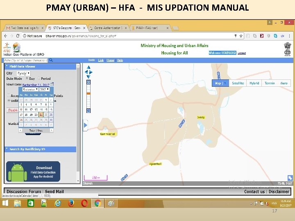The height and width of the screenshot is (221, 295).
Task: Switch to the Hybrid map view
Action: pos(254,83)
